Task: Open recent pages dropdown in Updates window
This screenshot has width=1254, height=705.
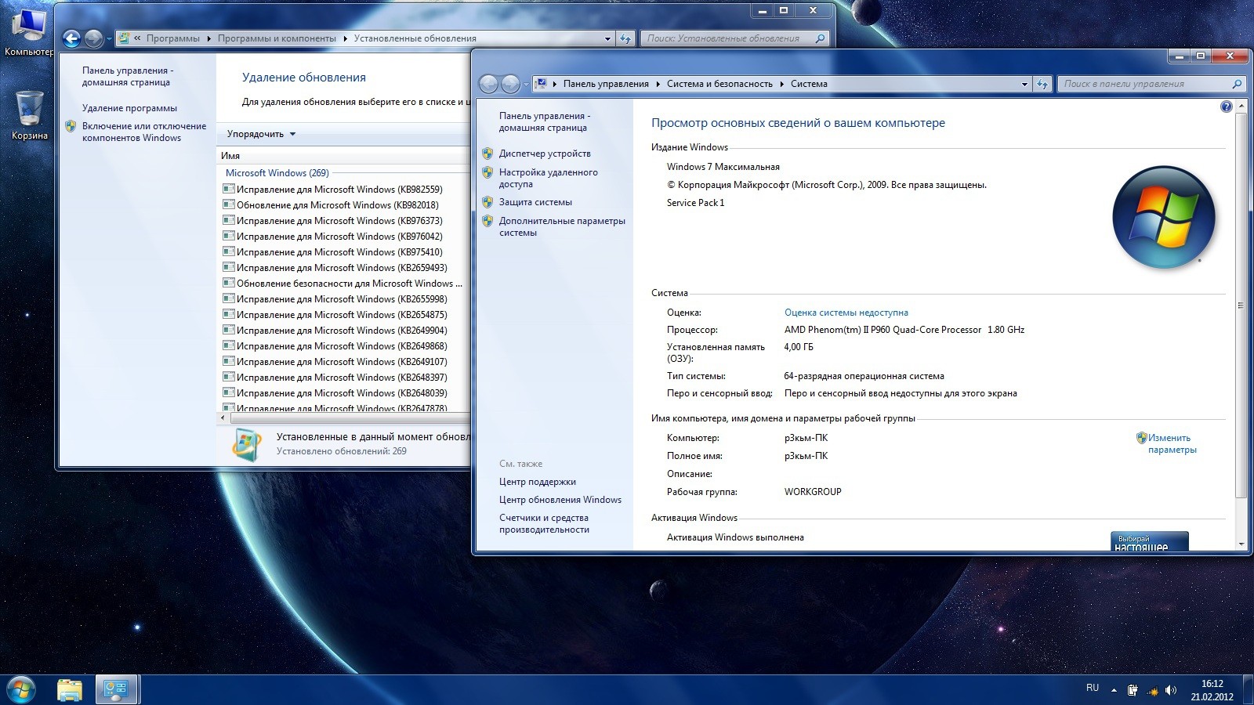Action: tap(109, 39)
